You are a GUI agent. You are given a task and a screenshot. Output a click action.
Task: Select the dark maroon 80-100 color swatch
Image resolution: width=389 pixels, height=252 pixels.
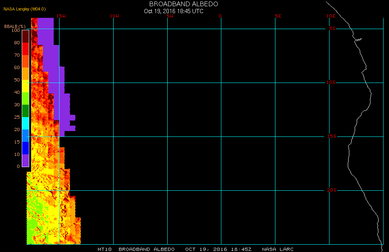26,36
